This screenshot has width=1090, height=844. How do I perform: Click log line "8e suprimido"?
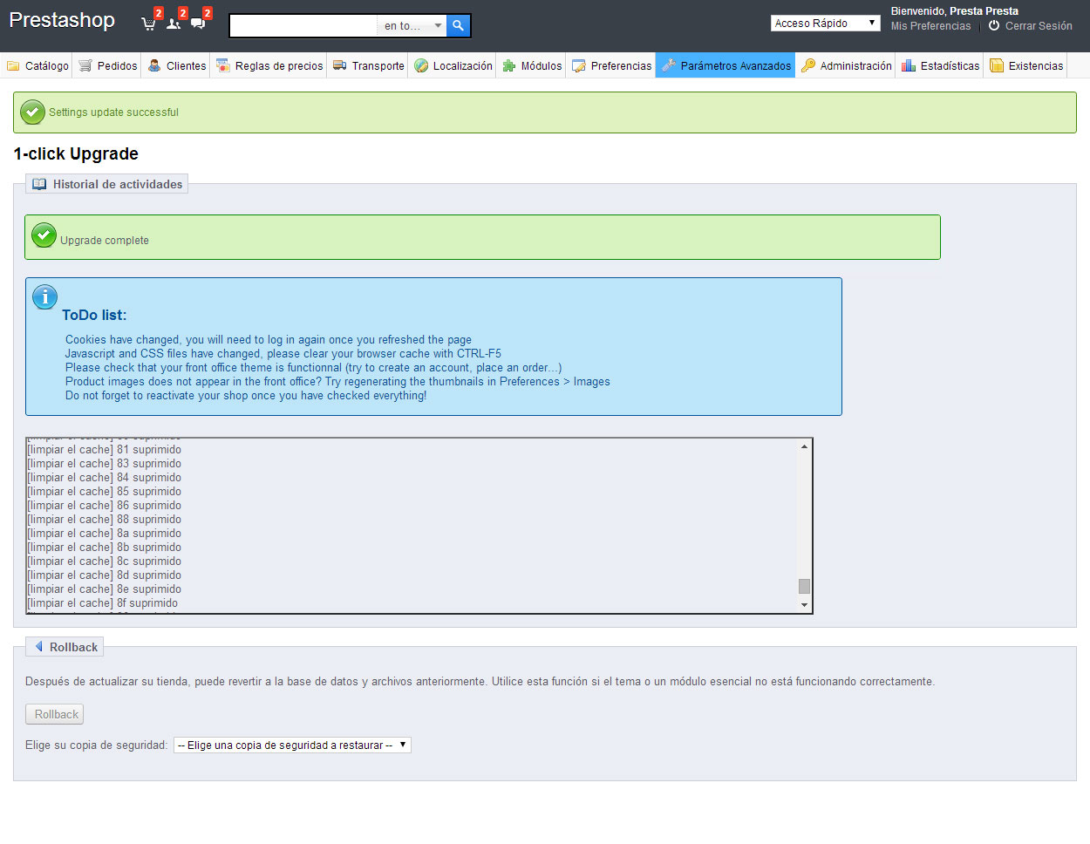coord(105,589)
